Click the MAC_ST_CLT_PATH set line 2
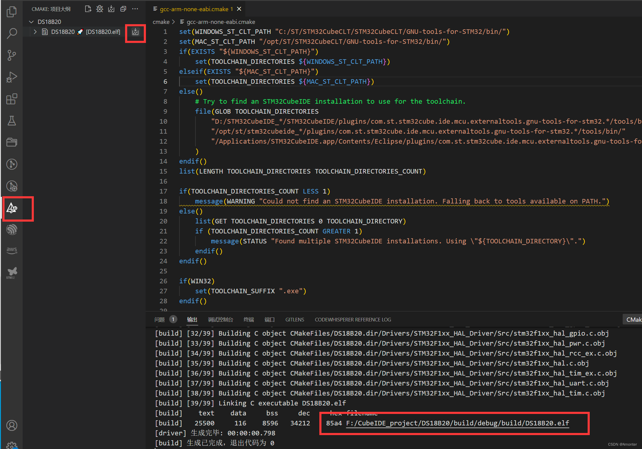The image size is (642, 449). coord(315,41)
